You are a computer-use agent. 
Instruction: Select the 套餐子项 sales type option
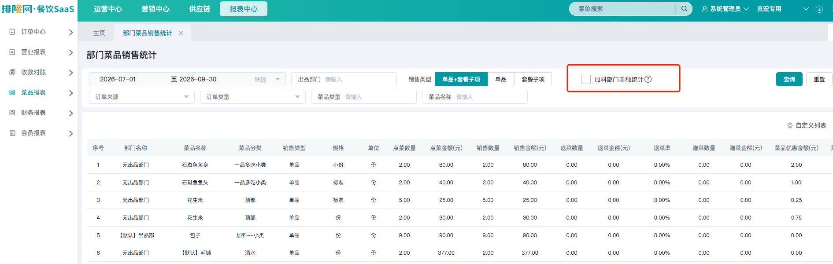[533, 79]
